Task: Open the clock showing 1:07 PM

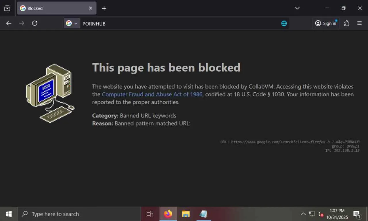Action: click(x=337, y=214)
